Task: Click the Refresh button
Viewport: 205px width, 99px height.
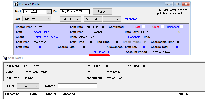Action: [x=102, y=12]
